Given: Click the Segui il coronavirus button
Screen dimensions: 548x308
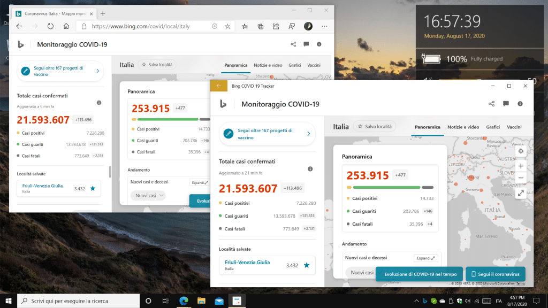Looking at the screenshot, I should click(495, 274).
